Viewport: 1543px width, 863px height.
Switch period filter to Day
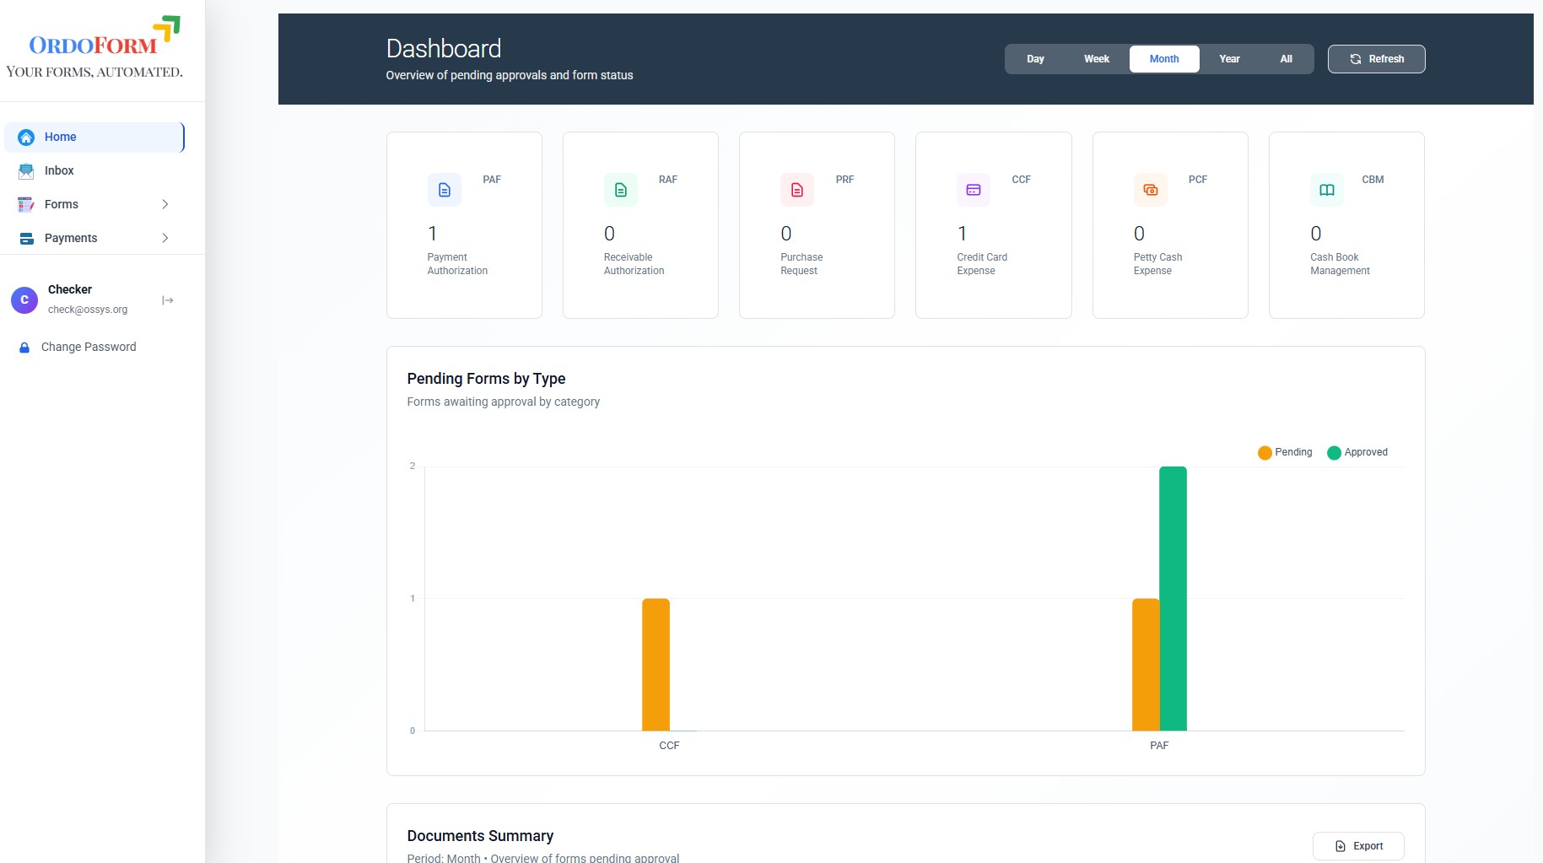(x=1035, y=59)
